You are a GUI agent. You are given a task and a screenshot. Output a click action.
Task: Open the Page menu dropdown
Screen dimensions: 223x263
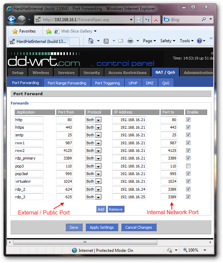[x=149, y=41]
